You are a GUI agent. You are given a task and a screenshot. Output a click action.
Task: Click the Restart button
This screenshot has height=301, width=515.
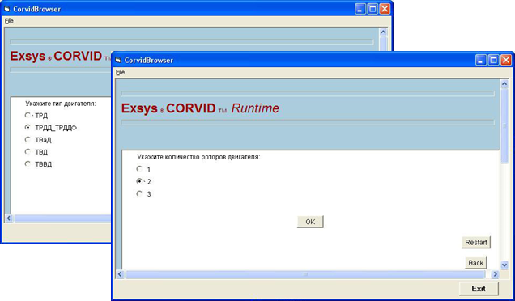(476, 242)
